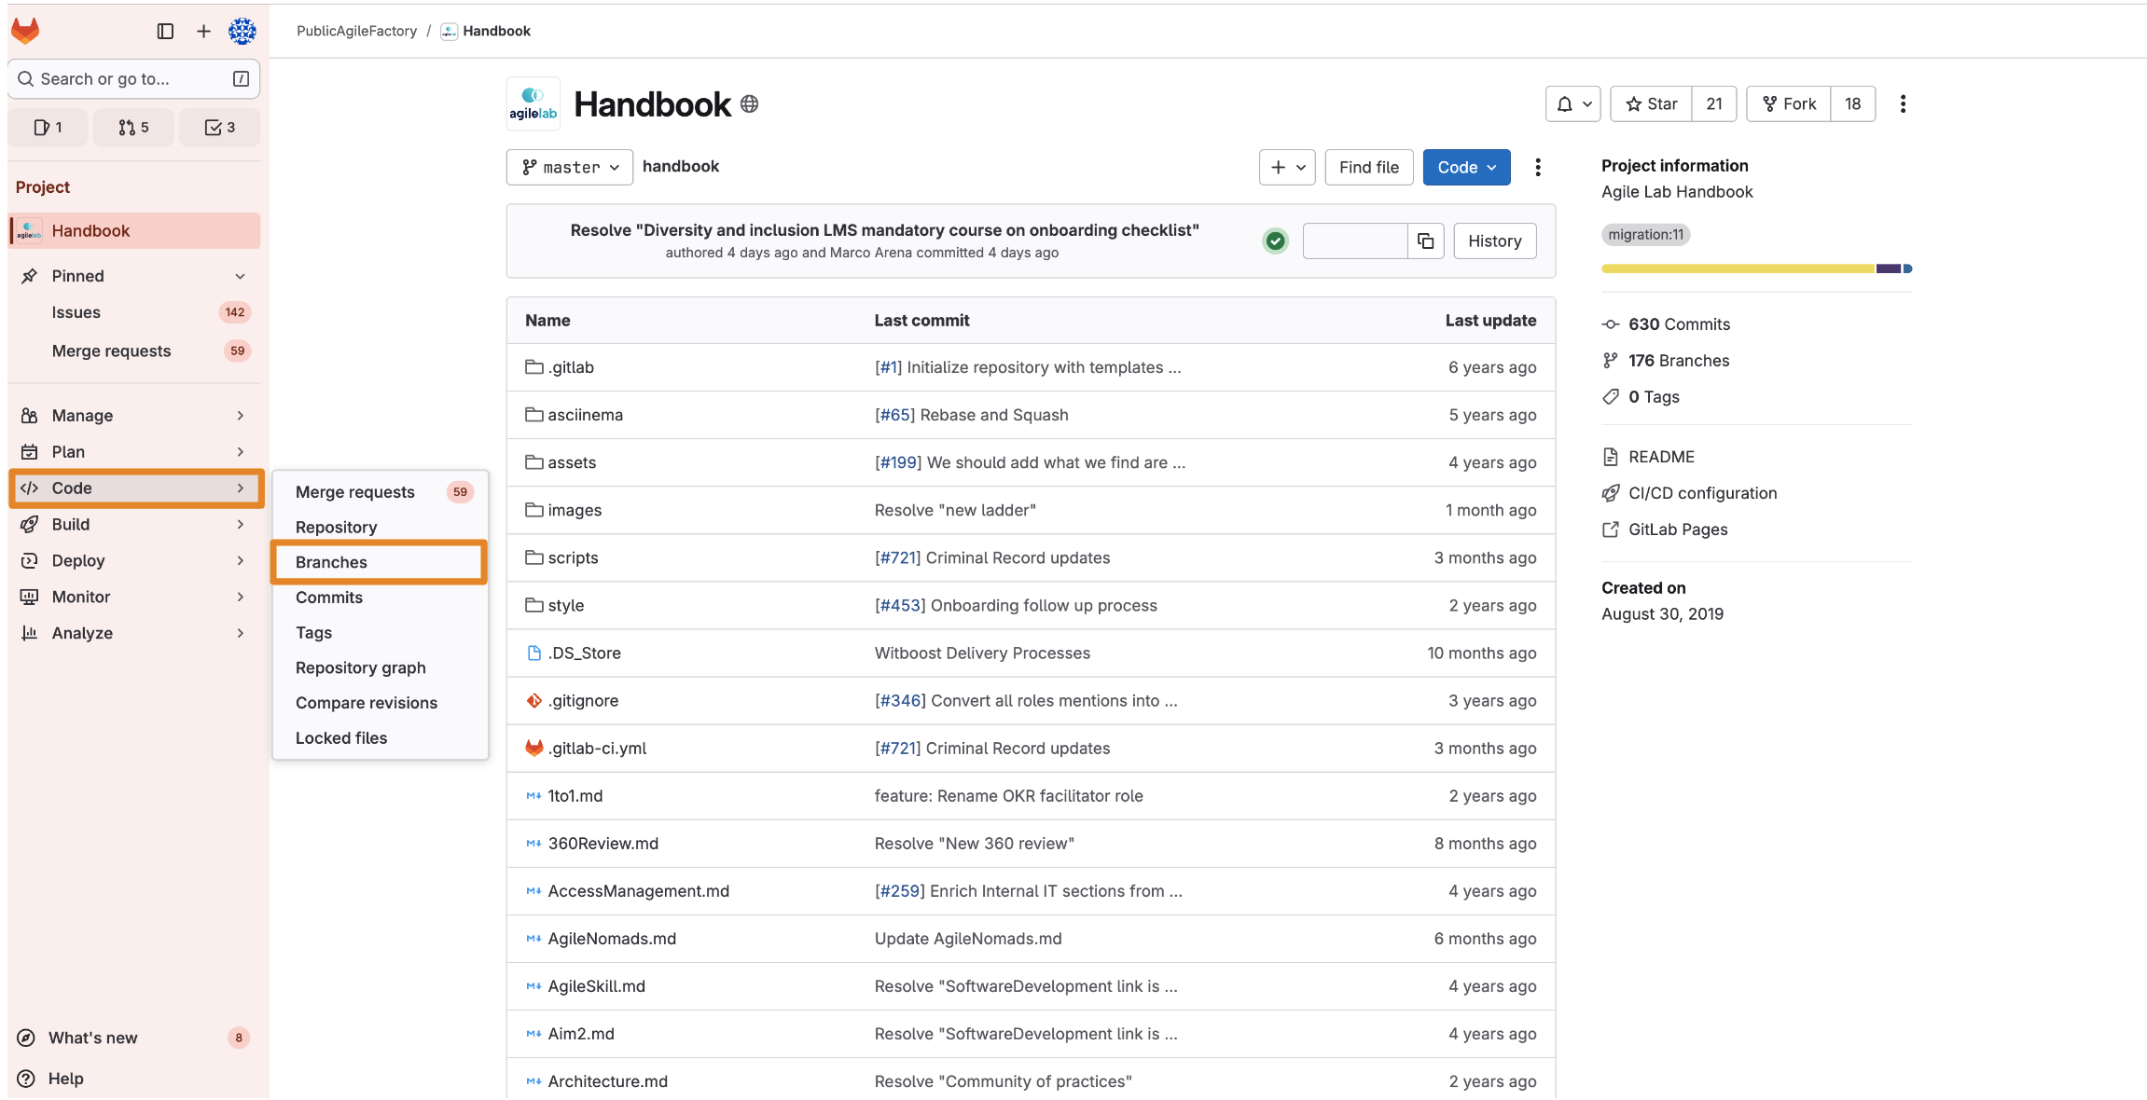Select Branches in the Code flyout
The image size is (2147, 1100).
tap(380, 563)
